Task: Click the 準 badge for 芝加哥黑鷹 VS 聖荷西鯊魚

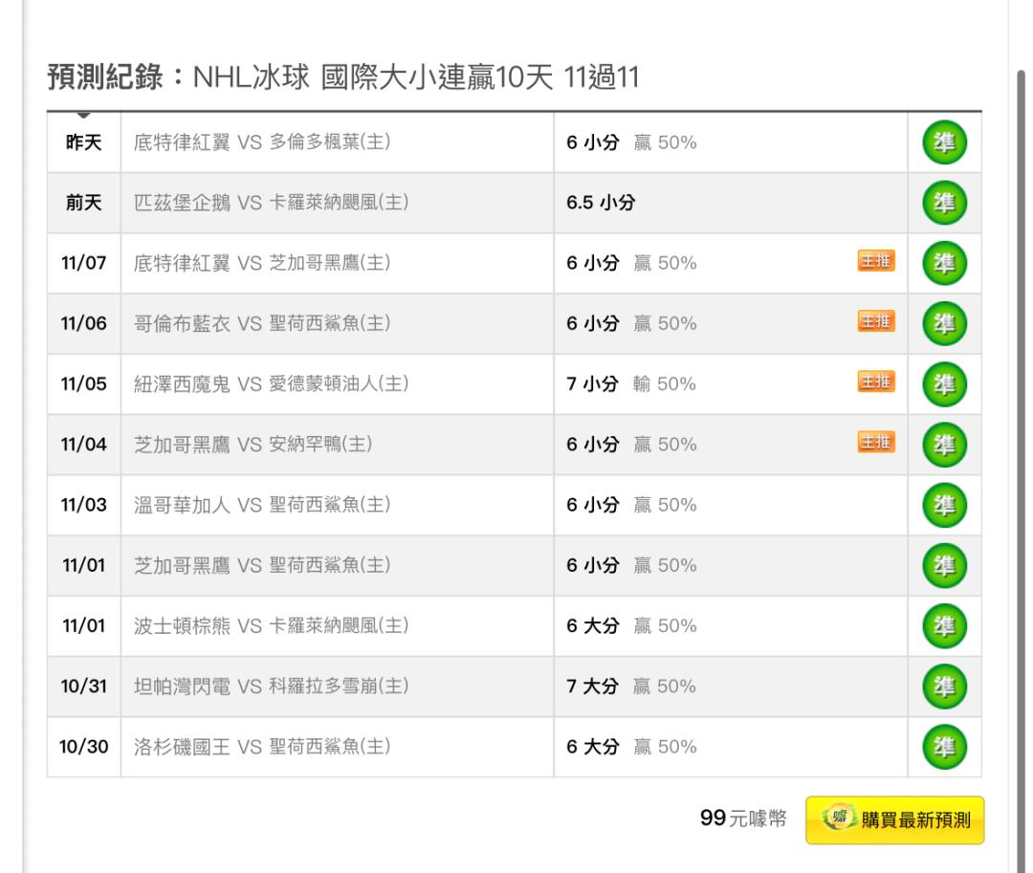Action: pyautogui.click(x=944, y=565)
